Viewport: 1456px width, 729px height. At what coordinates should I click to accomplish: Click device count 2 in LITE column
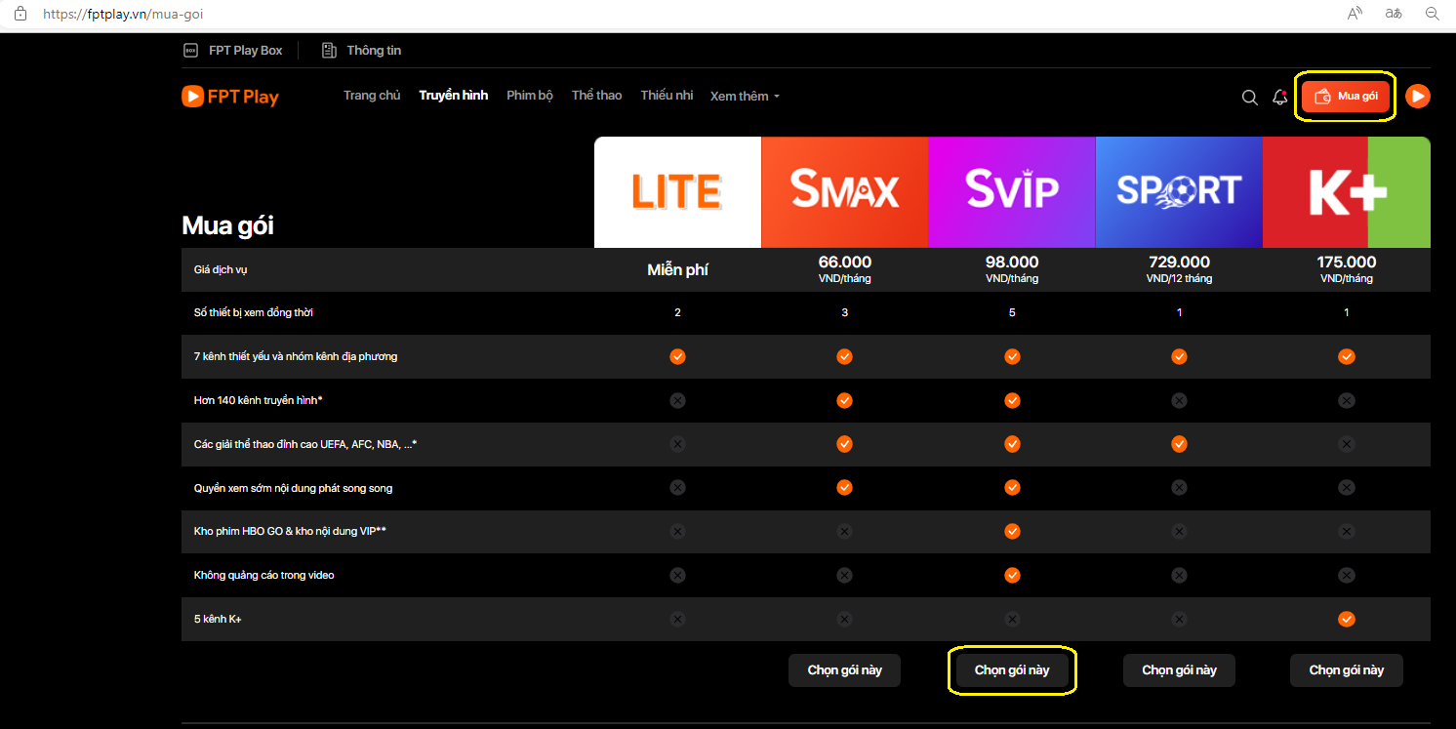pyautogui.click(x=677, y=312)
